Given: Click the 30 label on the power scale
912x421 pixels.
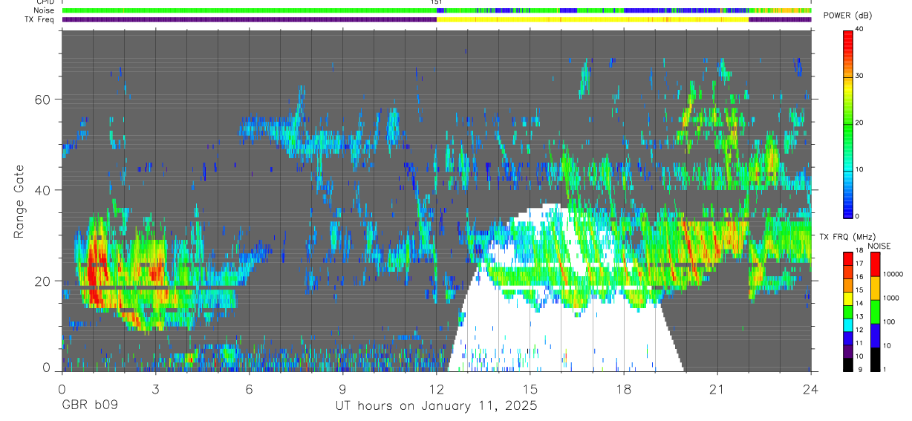Looking at the screenshot, I should click(859, 76).
